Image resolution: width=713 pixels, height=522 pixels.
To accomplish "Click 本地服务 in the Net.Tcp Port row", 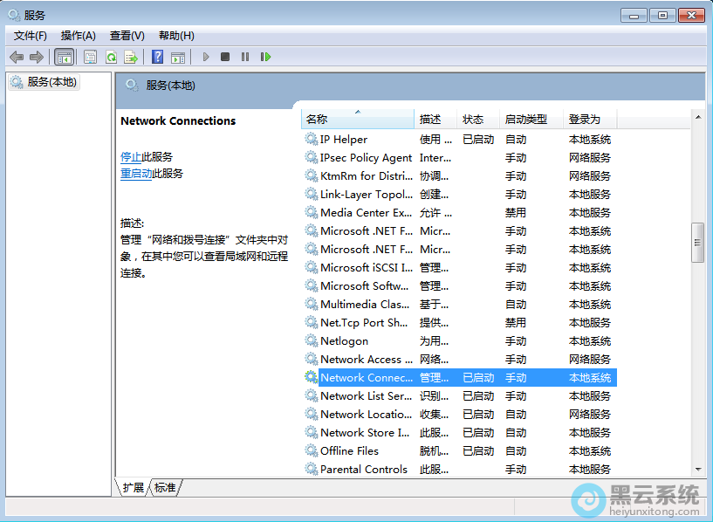I will click(590, 323).
